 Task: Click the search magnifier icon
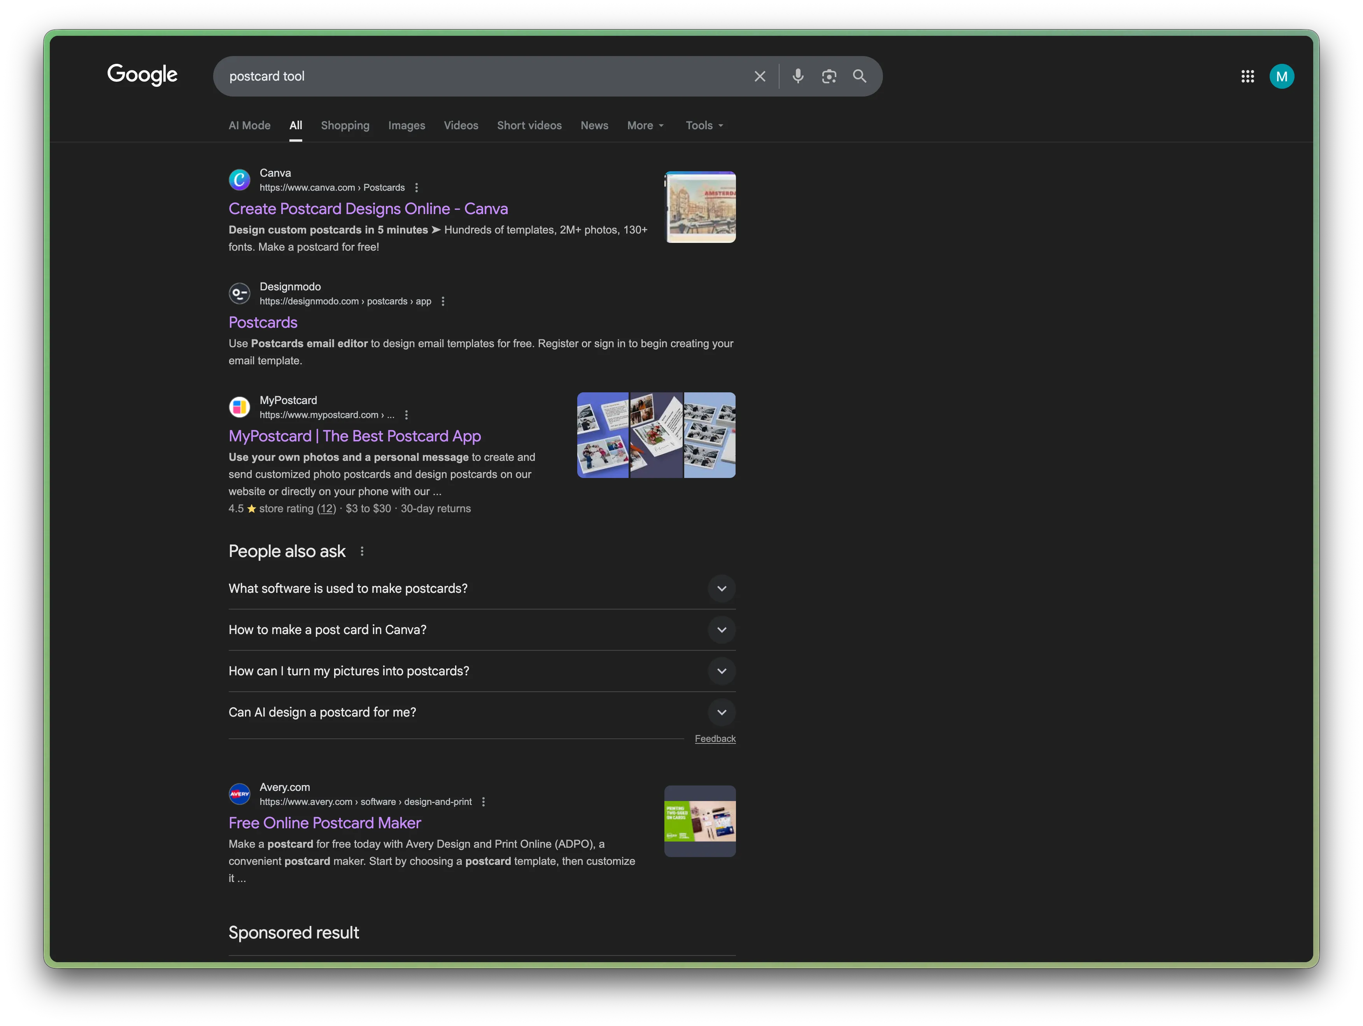click(x=860, y=76)
